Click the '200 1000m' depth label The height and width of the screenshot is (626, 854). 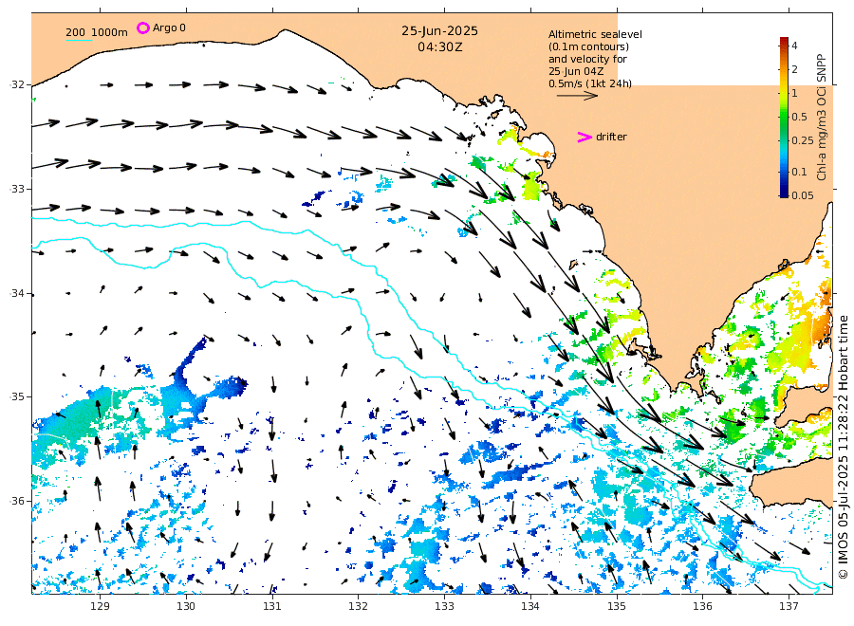coord(97,32)
